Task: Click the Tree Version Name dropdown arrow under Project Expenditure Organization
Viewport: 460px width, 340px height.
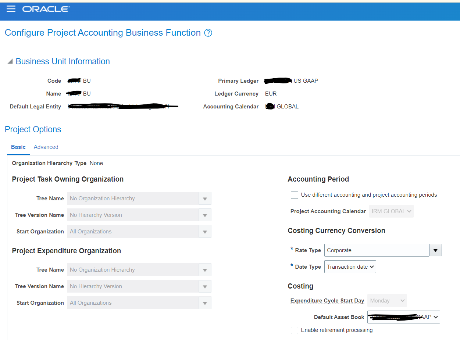Action: point(205,286)
